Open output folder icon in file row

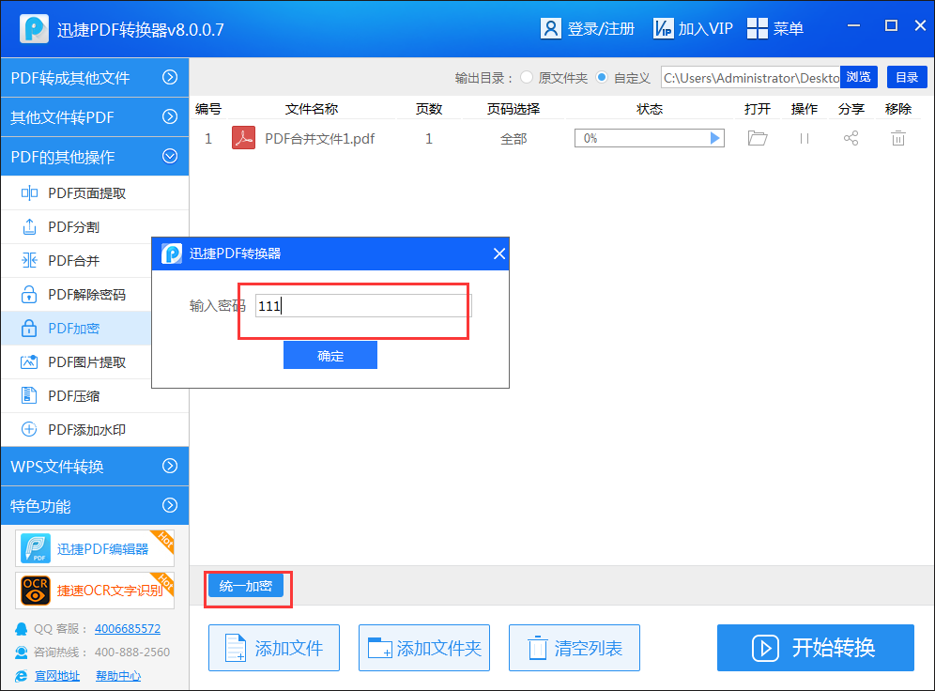point(758,138)
